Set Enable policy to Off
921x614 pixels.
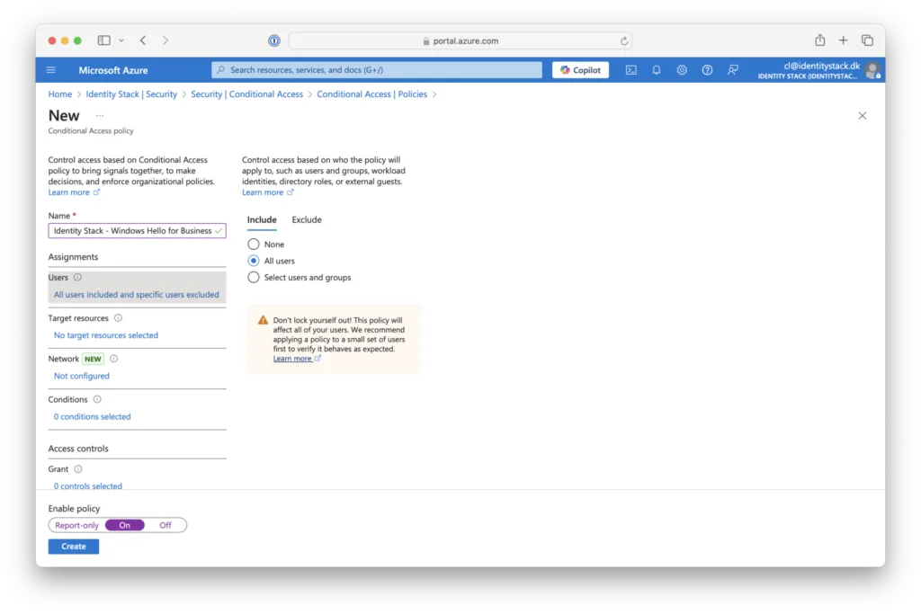(165, 525)
